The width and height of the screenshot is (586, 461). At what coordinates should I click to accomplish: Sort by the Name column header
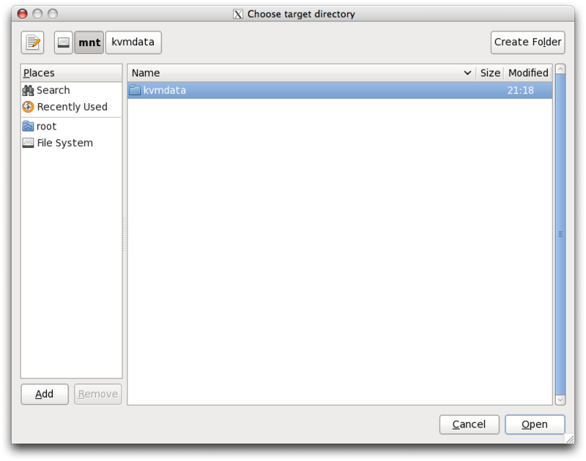302,72
